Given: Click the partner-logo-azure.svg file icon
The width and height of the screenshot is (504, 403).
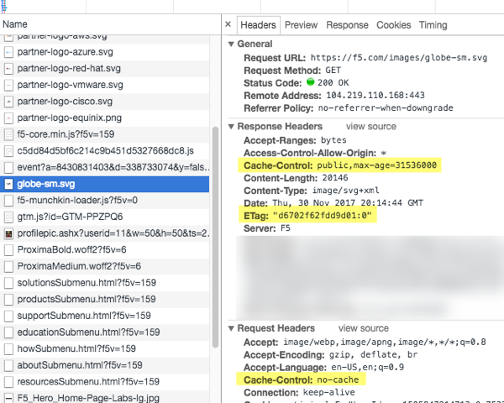Looking at the screenshot, I should (x=8, y=52).
